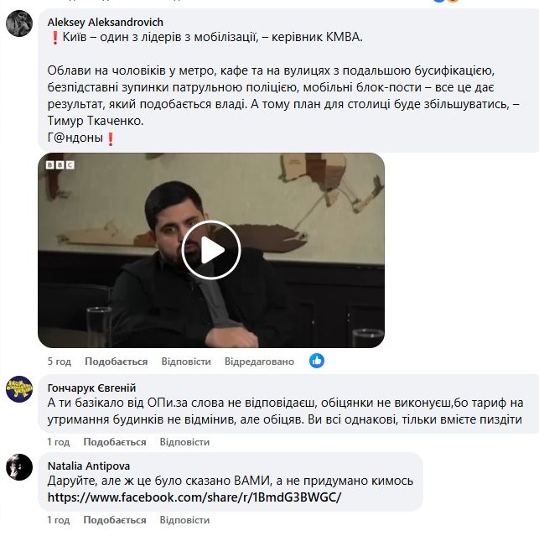
Task: Click the '1 год' timestamp under Natalia's comment
Action: coord(59,520)
